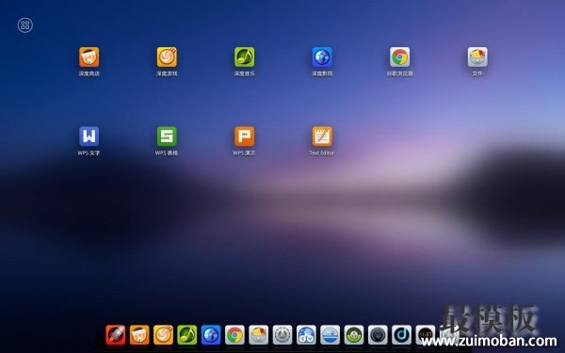
Task: Open the blue note player dock icon
Action: click(x=401, y=335)
